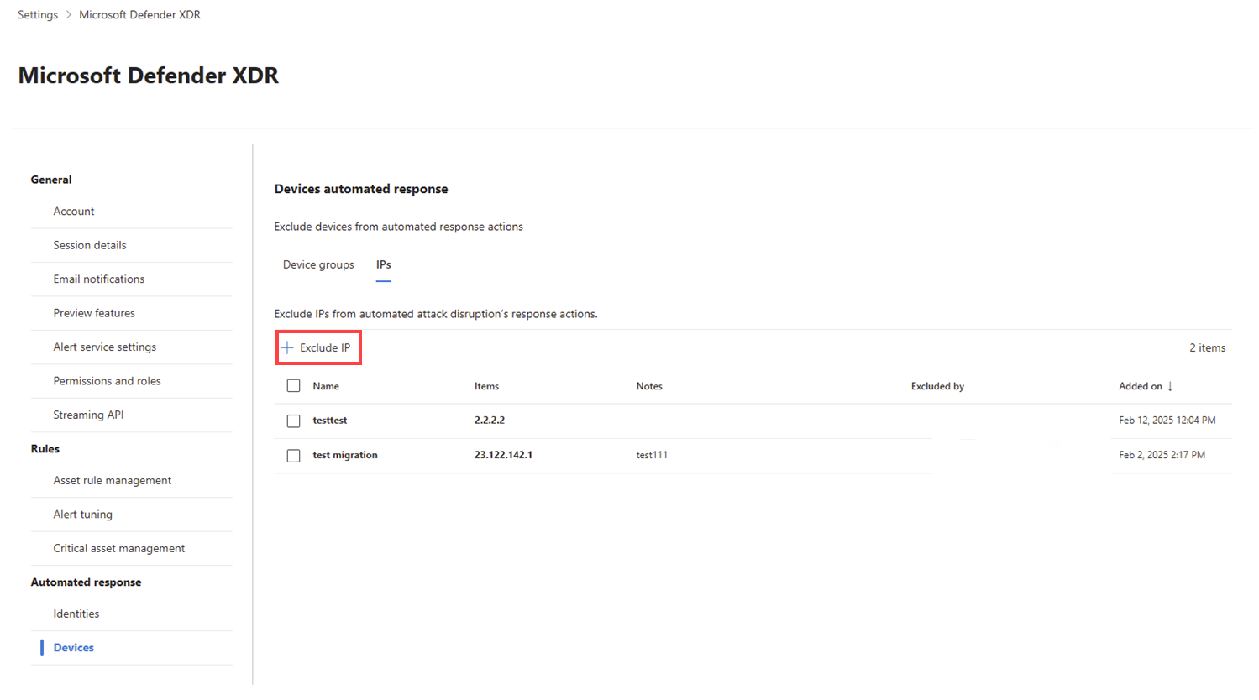Go to Email notifications settings
1259x700 pixels.
pos(99,279)
